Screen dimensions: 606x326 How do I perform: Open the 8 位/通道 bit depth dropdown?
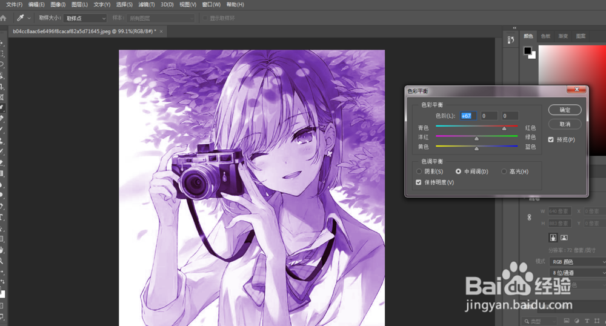click(578, 273)
